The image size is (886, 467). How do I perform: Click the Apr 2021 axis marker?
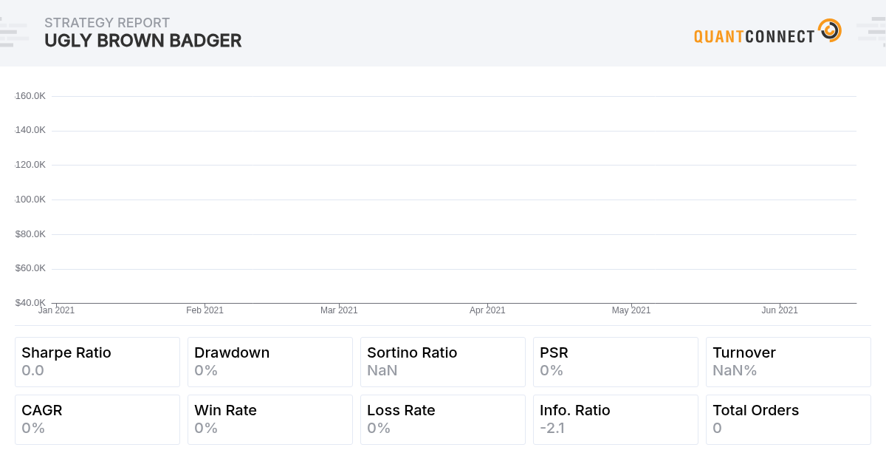[487, 310]
